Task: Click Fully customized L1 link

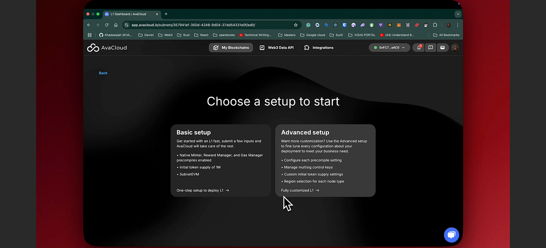Action: click(x=300, y=190)
